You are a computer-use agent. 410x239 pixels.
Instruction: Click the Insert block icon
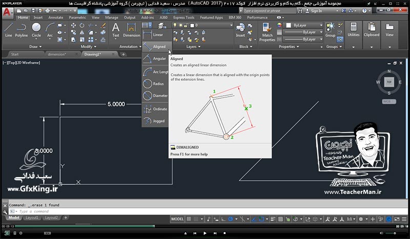click(240, 30)
